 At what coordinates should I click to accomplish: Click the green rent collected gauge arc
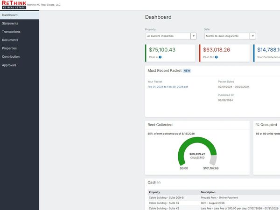pyautogui.click(x=197, y=141)
